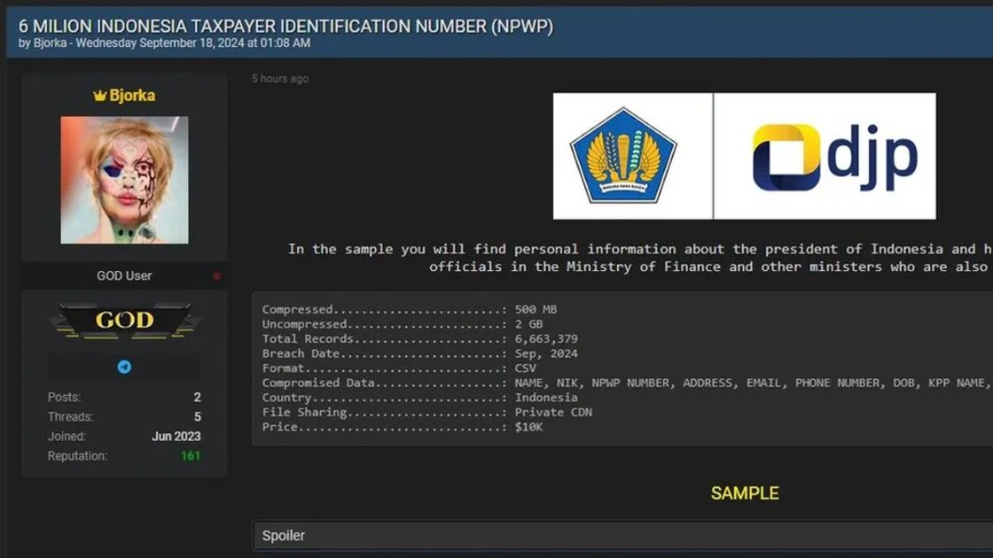Image resolution: width=993 pixels, height=558 pixels.
Task: Click the yellow SAMPLE heading
Action: 745,493
